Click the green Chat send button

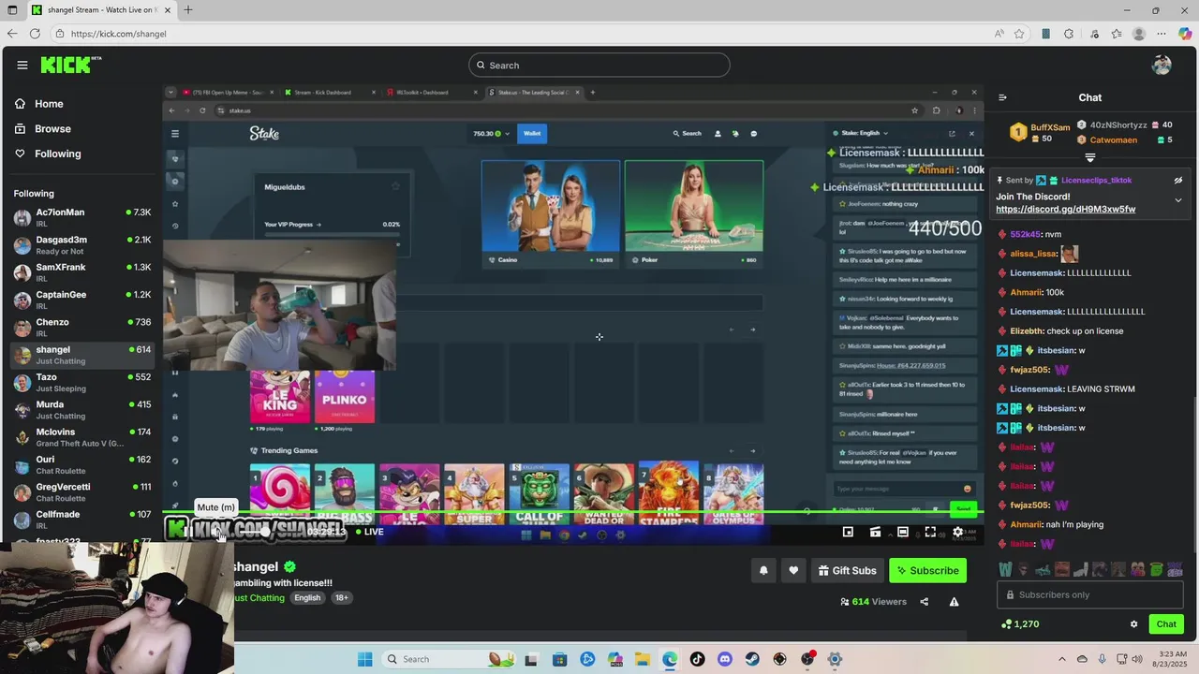pos(1166,624)
